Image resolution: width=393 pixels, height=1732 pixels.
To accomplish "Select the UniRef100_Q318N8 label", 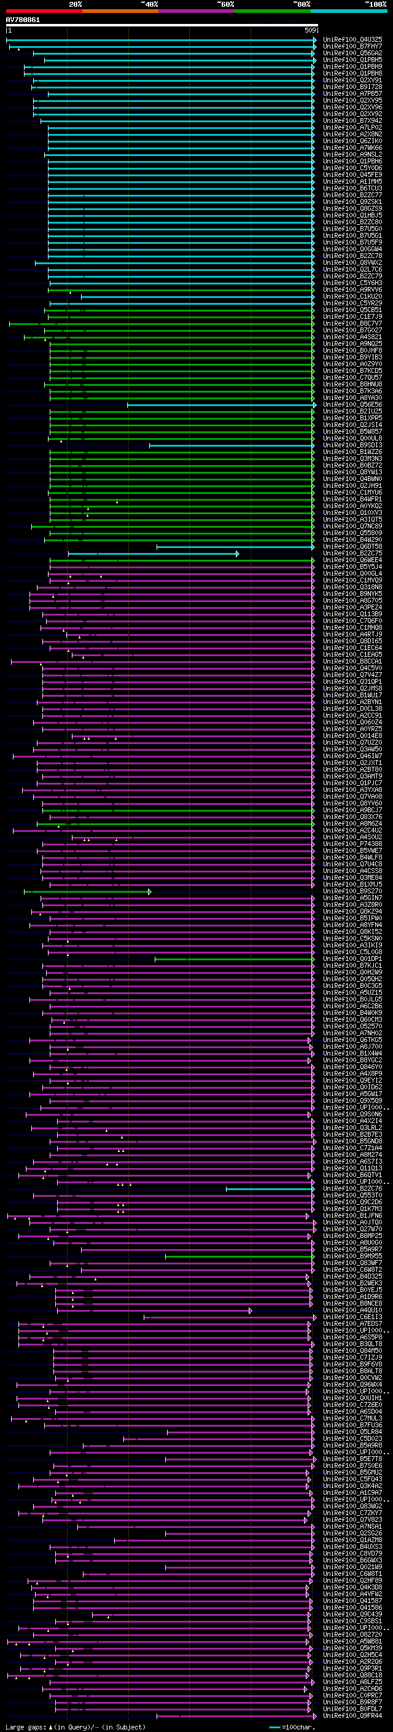I will (x=352, y=587).
